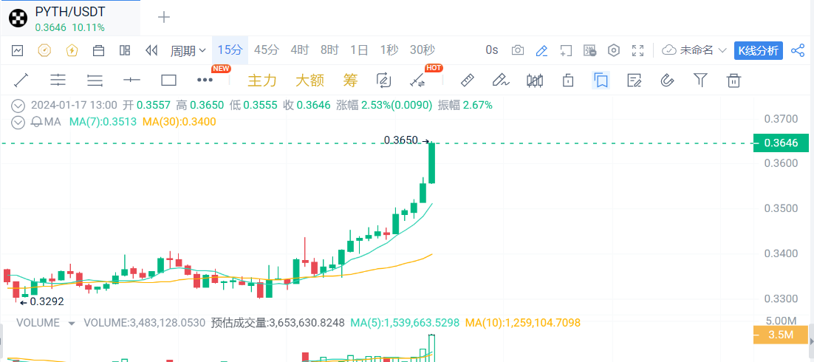This screenshot has width=814, height=362.
Task: Click the share icon
Action: point(798,50)
